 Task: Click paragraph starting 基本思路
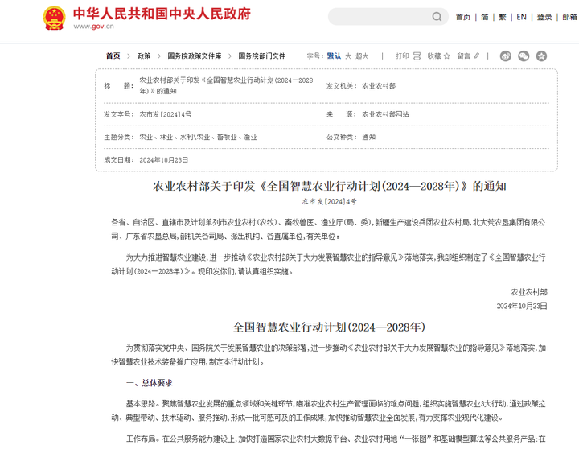click(x=329, y=410)
